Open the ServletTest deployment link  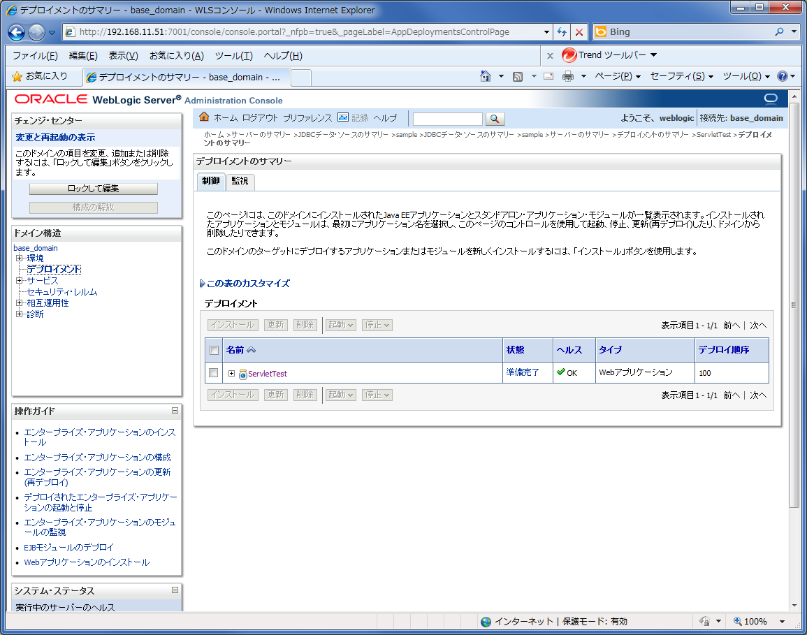coord(268,374)
